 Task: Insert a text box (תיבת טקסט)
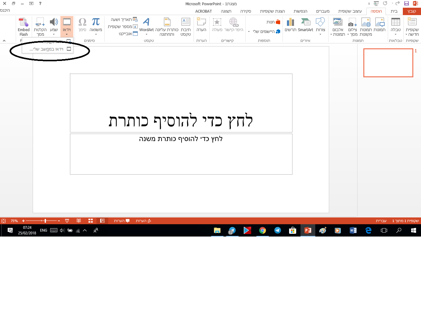[x=186, y=25]
